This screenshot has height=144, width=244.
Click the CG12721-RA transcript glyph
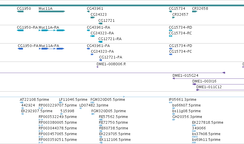(x=100, y=42)
